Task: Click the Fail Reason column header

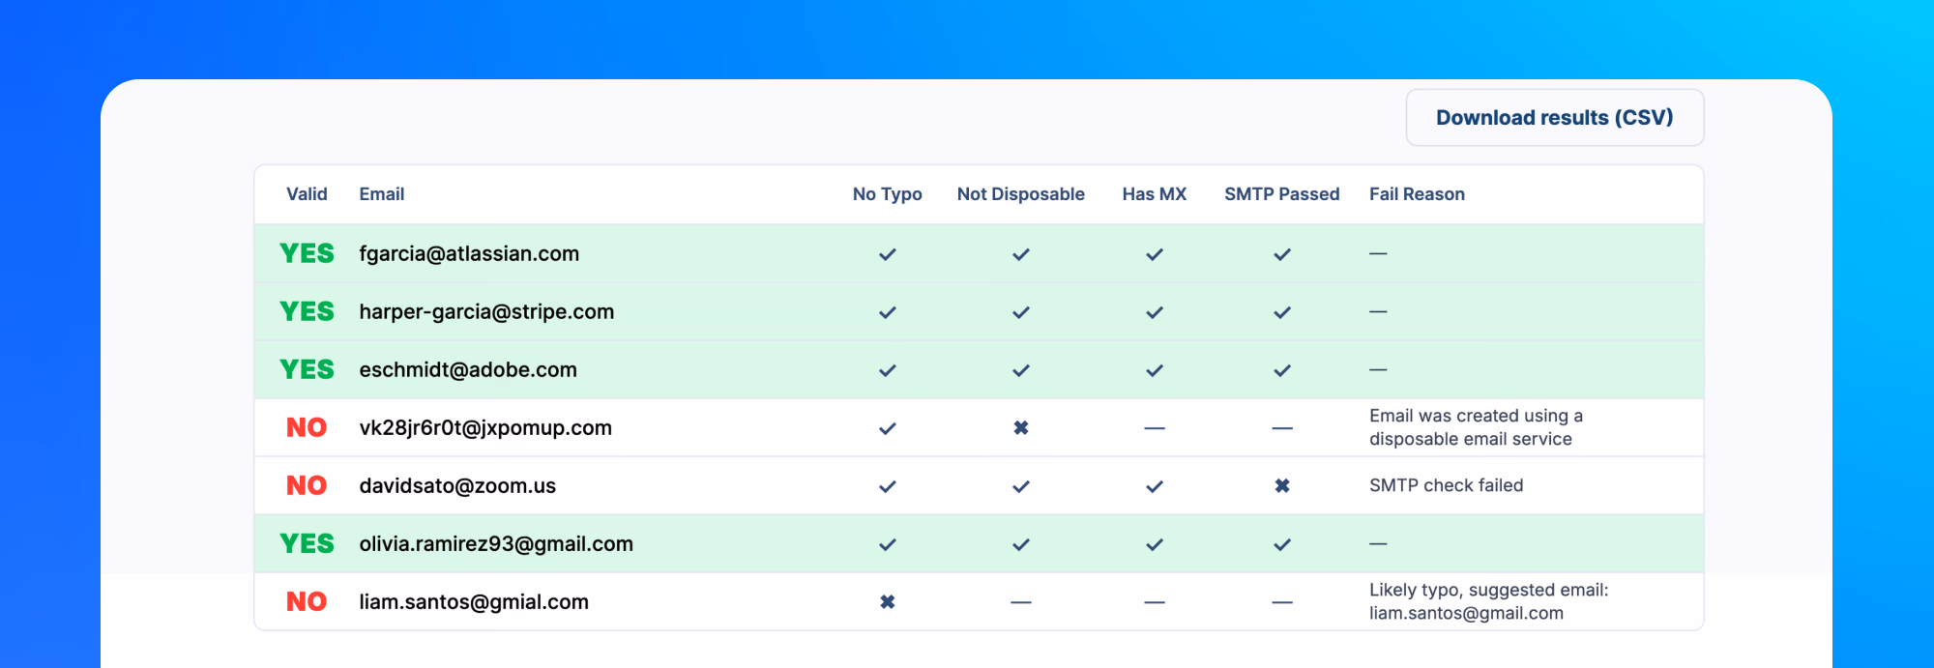Action: tap(1417, 194)
